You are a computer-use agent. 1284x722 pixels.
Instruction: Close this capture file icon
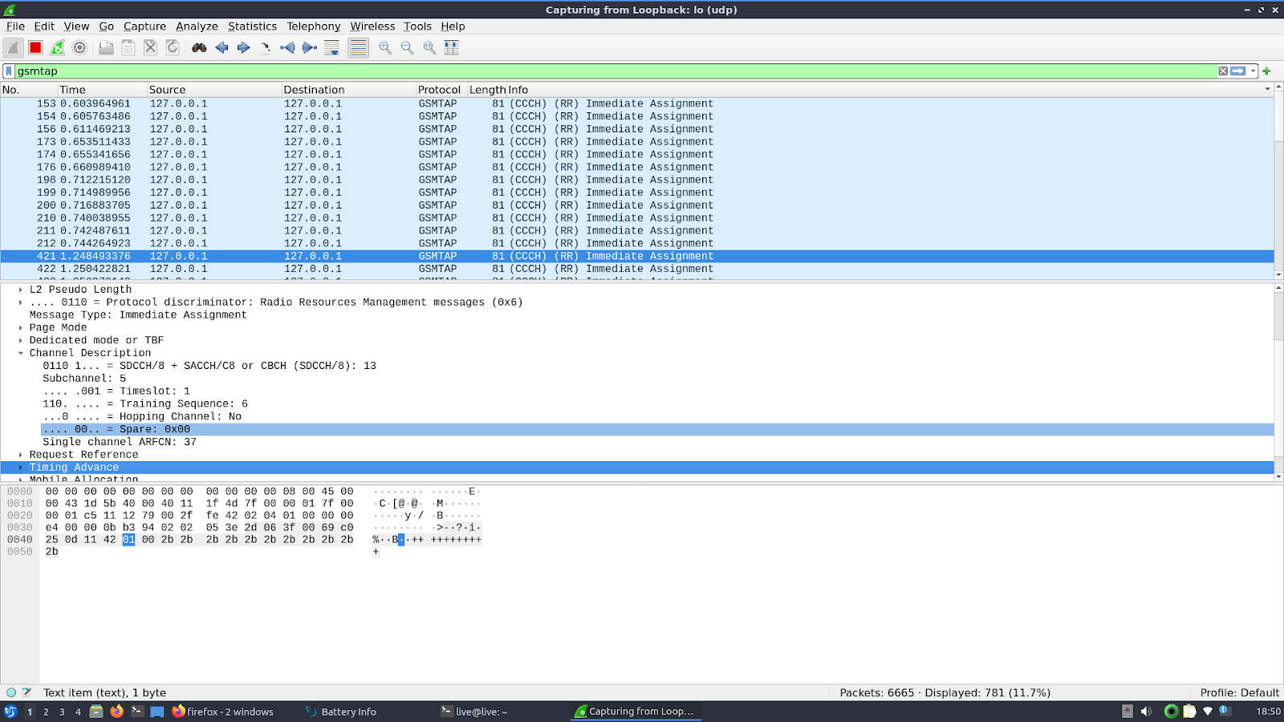(150, 48)
